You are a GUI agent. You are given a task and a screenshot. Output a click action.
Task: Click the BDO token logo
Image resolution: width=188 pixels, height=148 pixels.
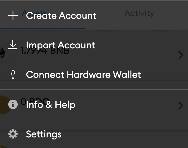[x=4, y=105]
